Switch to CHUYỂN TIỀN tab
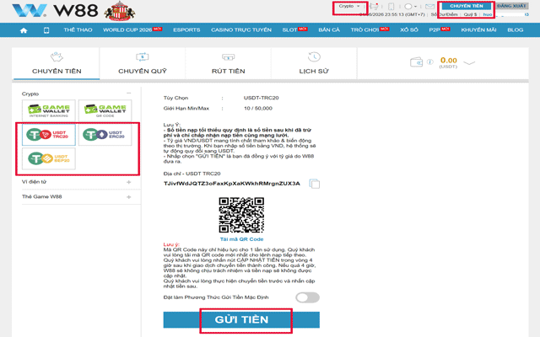 [x=57, y=64]
